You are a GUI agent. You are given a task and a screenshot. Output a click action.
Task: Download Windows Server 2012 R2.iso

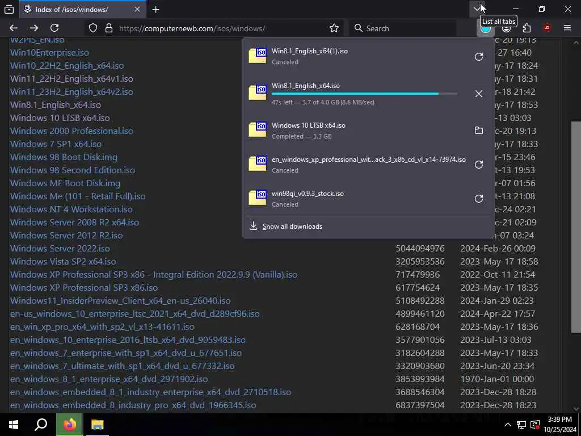point(66,236)
